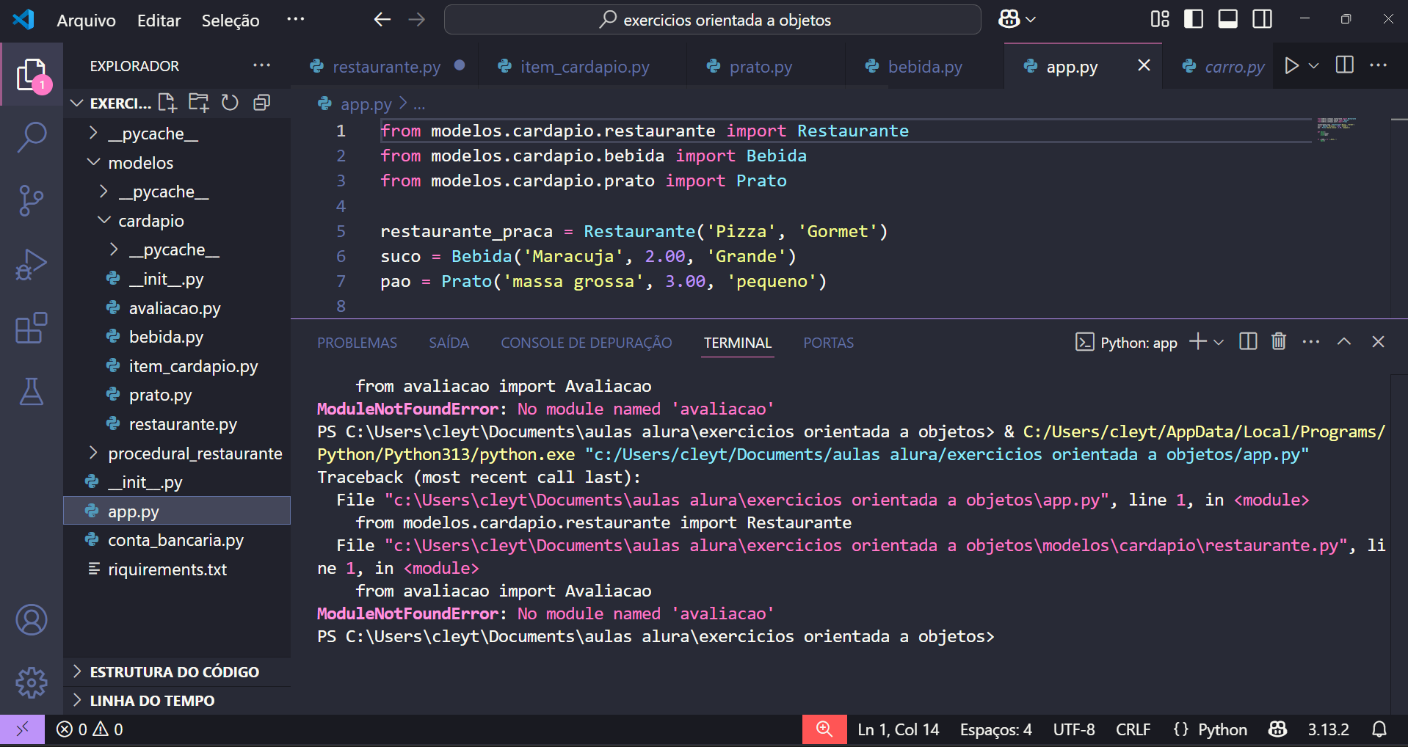Open Copilot status icon in status bar
The width and height of the screenshot is (1408, 747).
click(1278, 729)
